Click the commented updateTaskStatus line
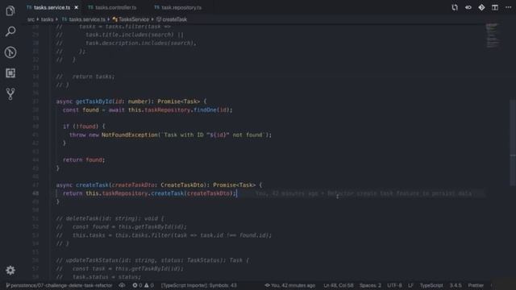Image resolution: width=516 pixels, height=290 pixels. pos(152,260)
